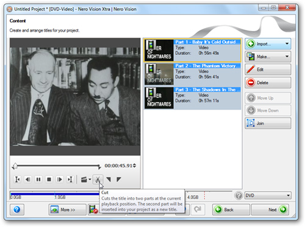Open the clapperboard chapter dropdown
Screen dimensions: 305x227
click(85, 179)
